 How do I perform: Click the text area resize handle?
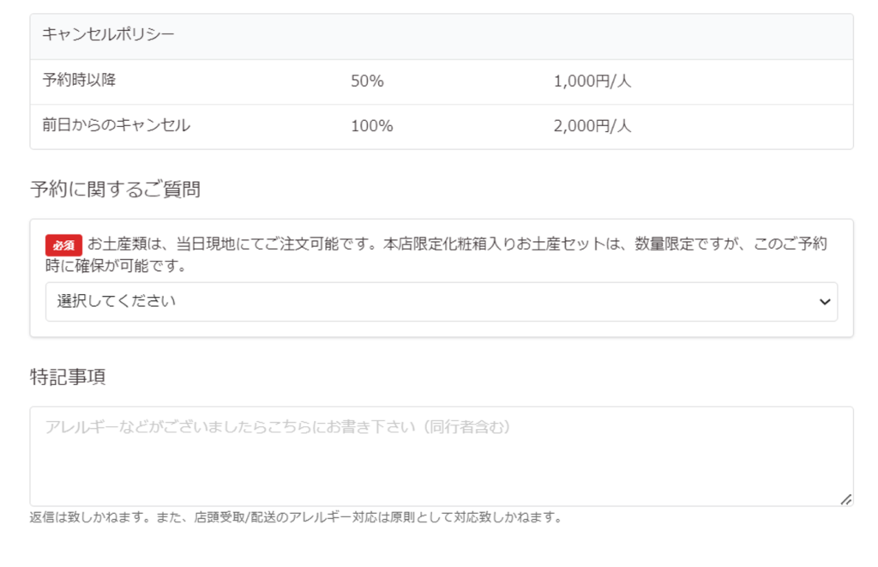click(x=846, y=499)
